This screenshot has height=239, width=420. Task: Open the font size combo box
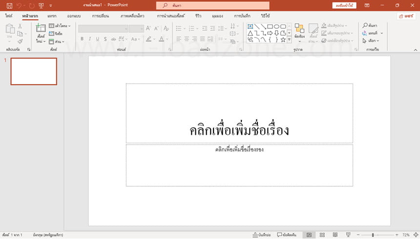[x=136, y=28]
